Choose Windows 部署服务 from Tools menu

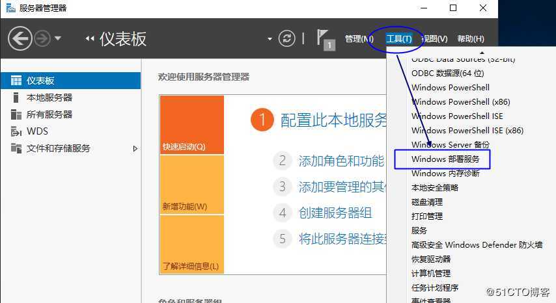445,159
